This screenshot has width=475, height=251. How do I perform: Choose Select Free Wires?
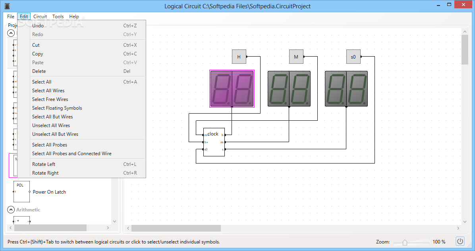82,99
